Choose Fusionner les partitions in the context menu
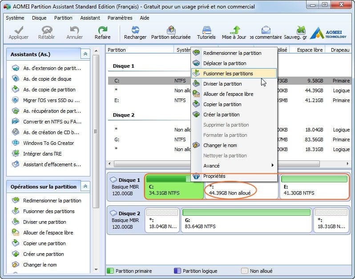 [234, 74]
